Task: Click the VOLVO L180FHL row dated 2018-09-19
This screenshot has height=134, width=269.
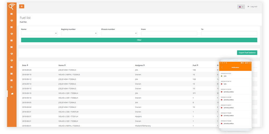Action: pos(139,75)
